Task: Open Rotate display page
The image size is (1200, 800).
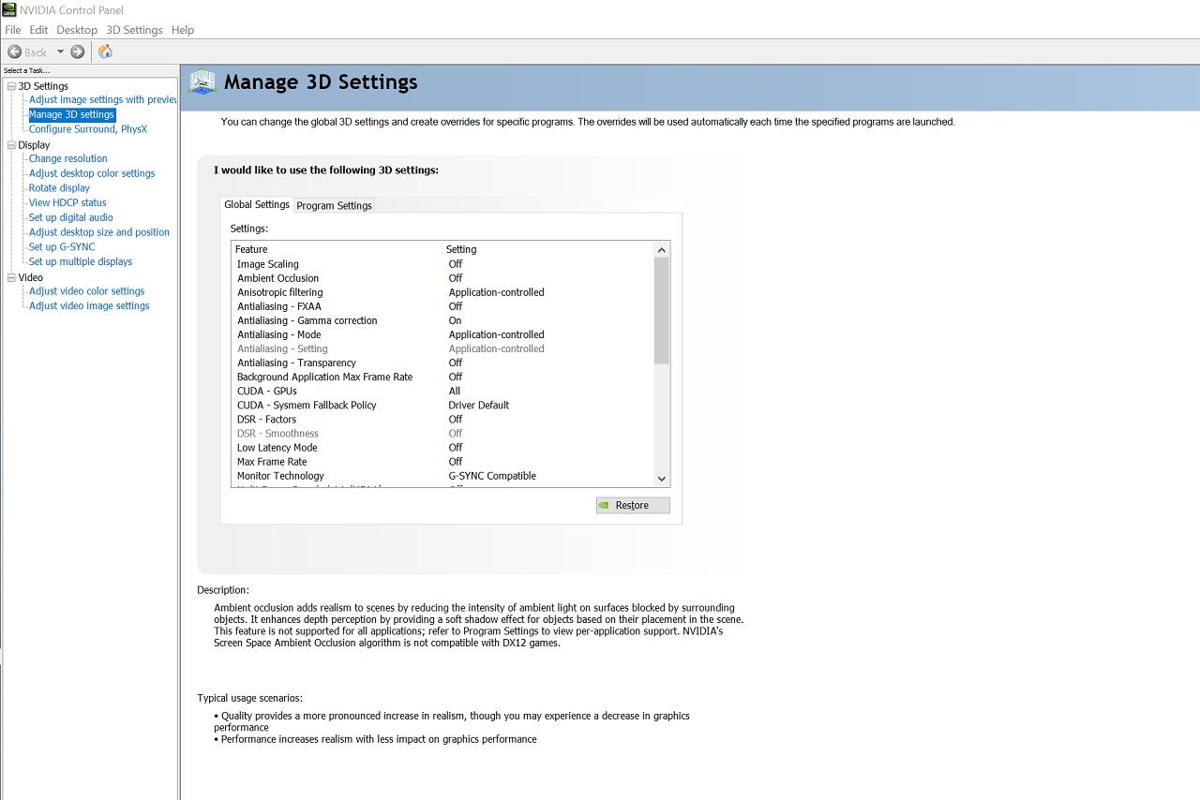Action: (59, 188)
